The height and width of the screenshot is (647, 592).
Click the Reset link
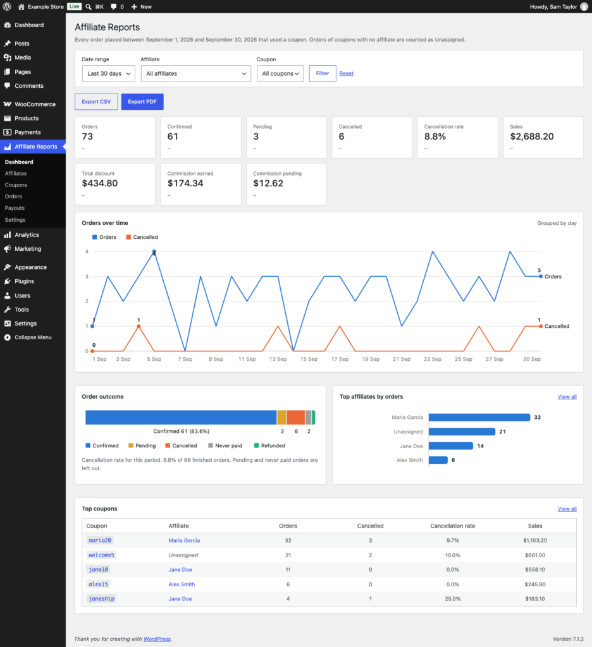click(x=346, y=73)
